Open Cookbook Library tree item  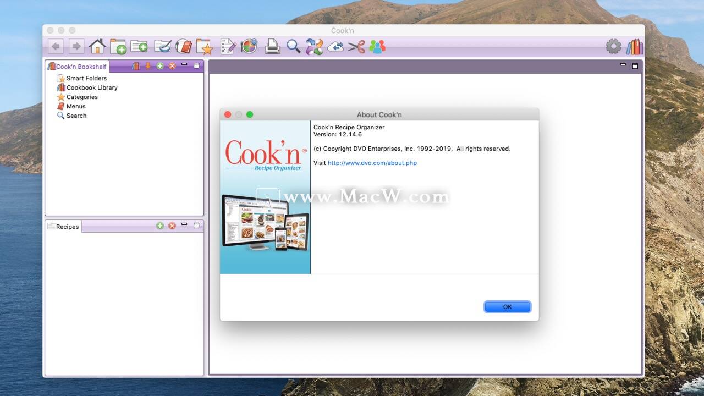click(87, 87)
